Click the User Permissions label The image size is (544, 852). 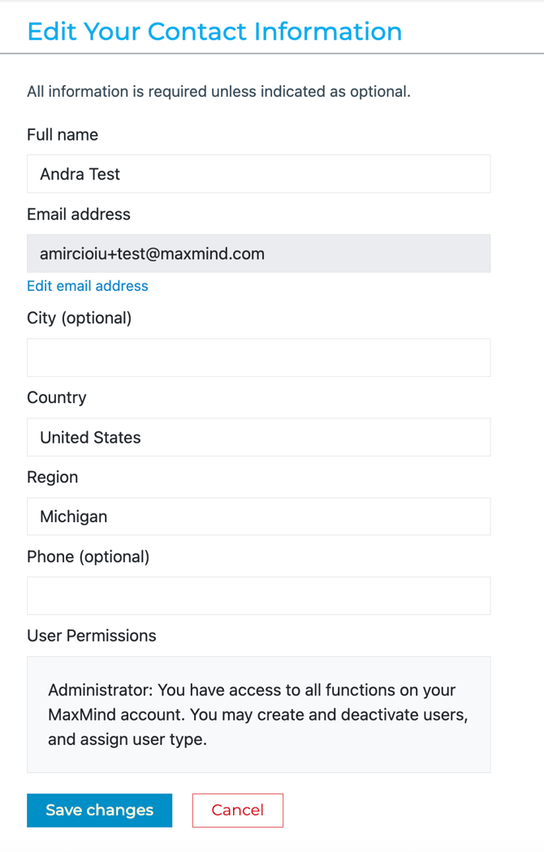tap(92, 635)
